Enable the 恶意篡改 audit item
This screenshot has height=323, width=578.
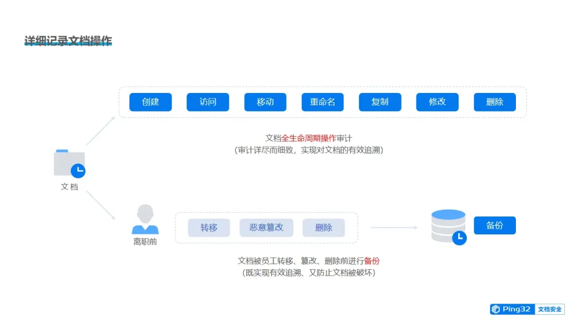[266, 228]
